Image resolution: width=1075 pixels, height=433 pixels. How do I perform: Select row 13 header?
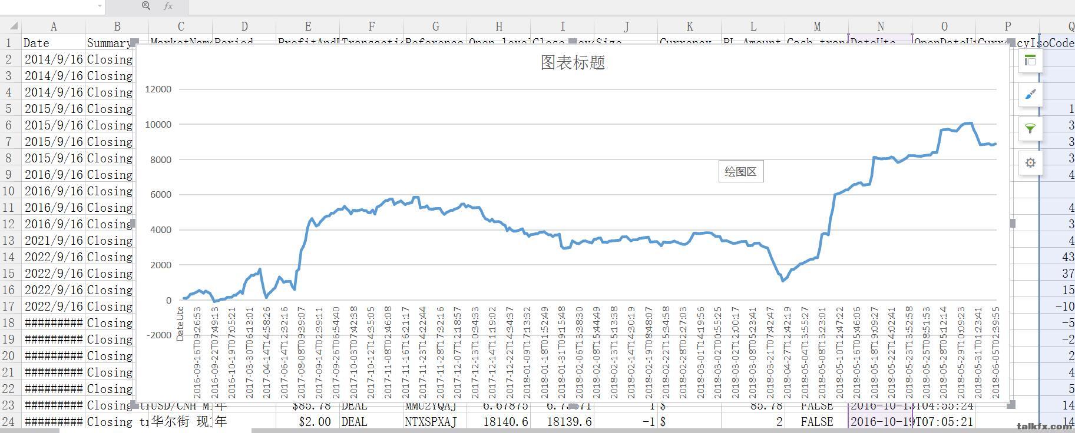pyautogui.click(x=9, y=240)
